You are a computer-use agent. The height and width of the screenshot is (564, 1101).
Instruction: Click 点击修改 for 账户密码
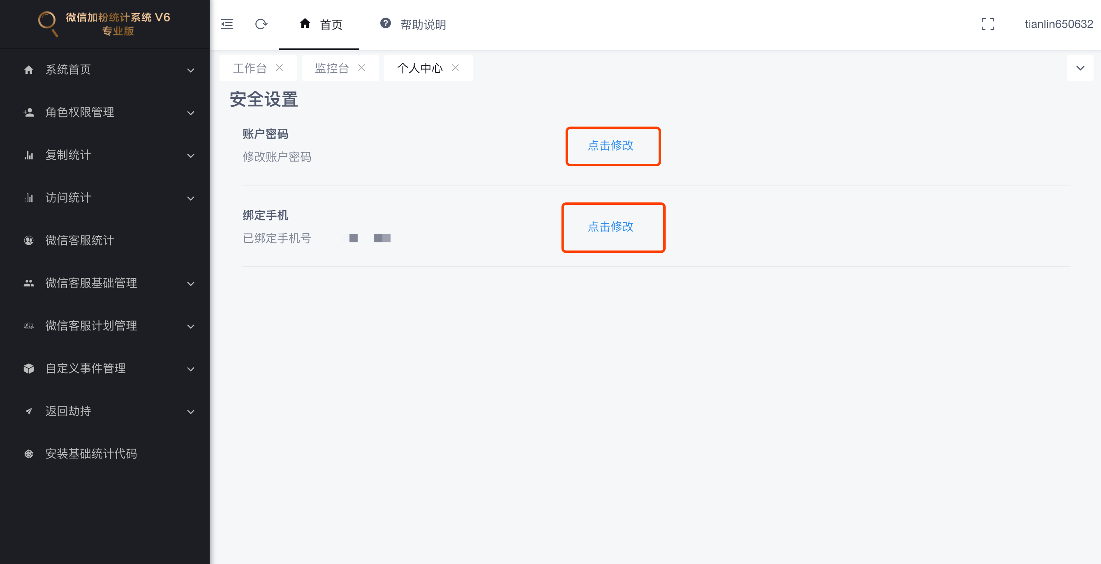pos(611,146)
